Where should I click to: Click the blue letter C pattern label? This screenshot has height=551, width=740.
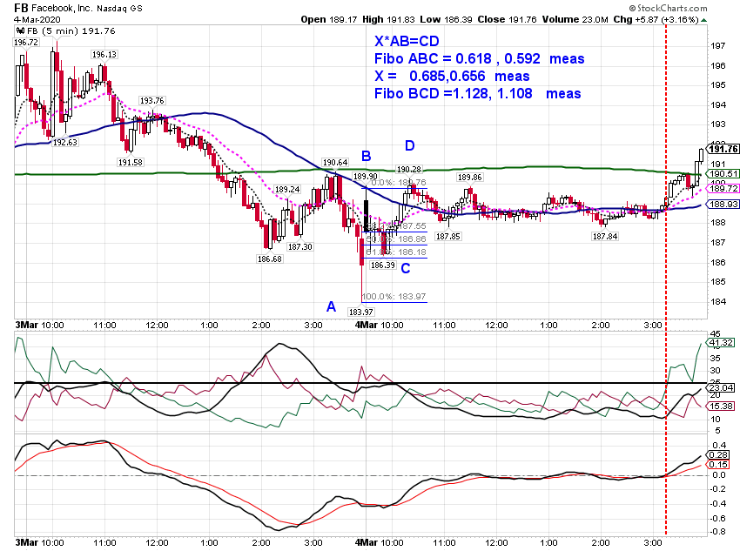(x=406, y=269)
